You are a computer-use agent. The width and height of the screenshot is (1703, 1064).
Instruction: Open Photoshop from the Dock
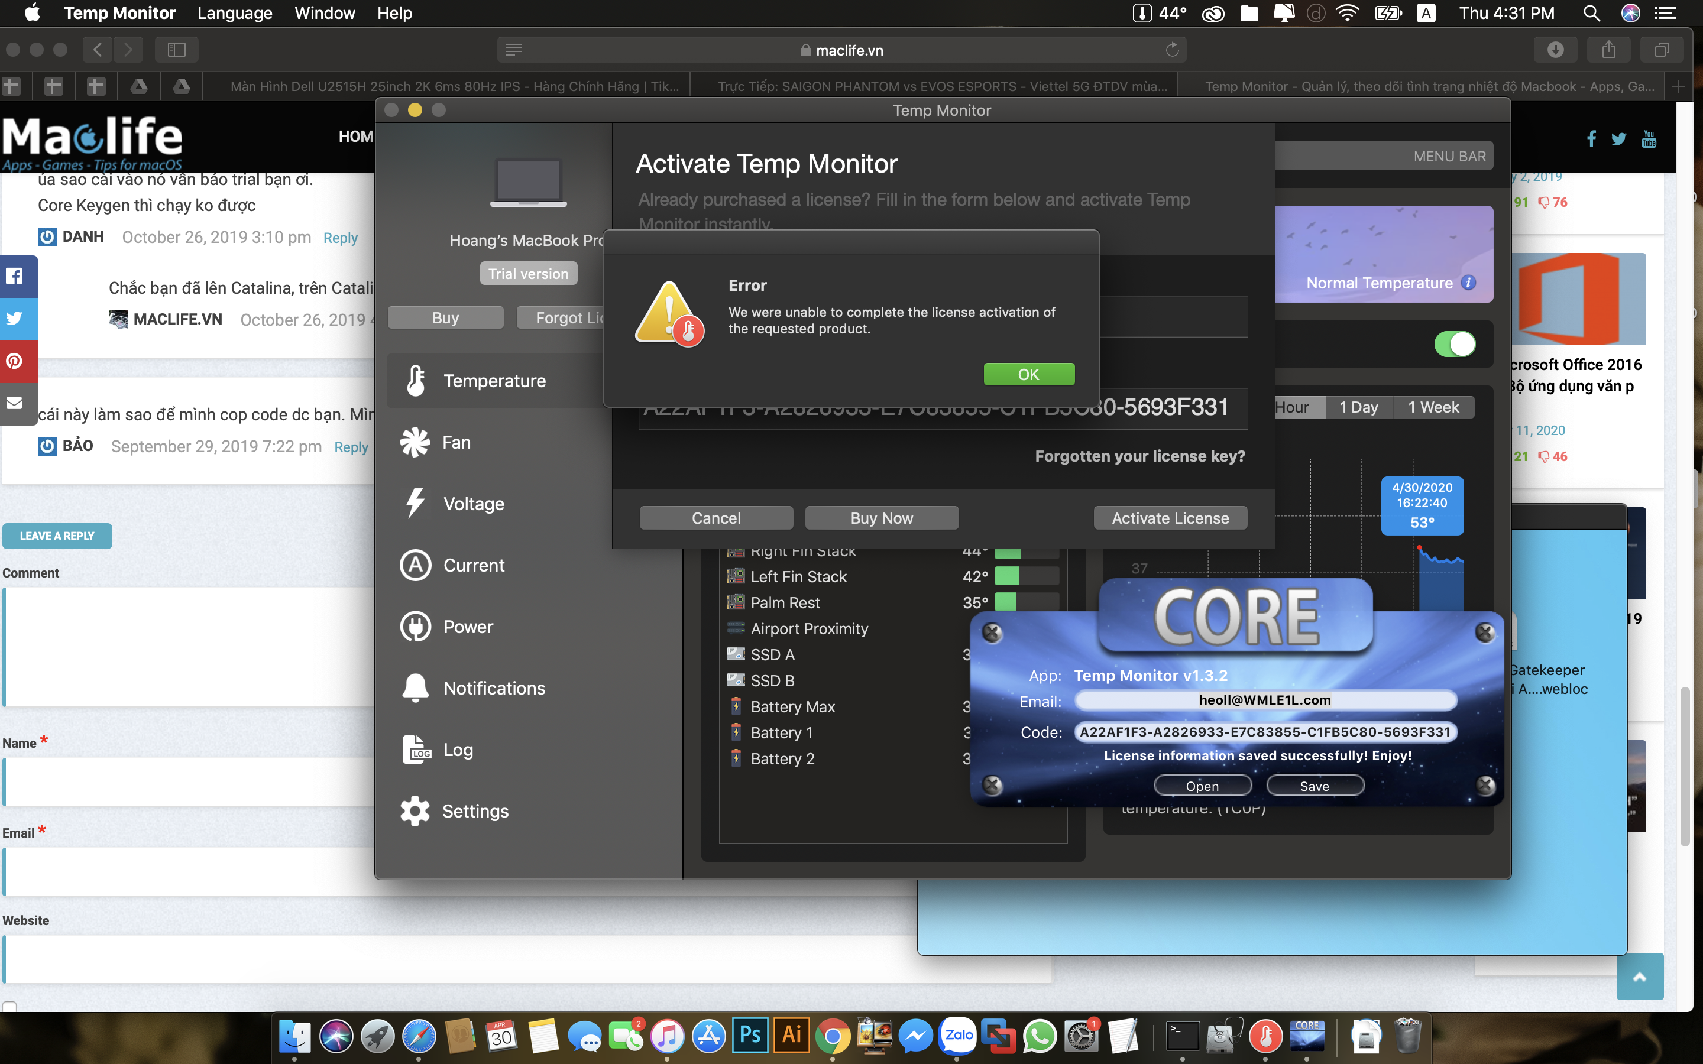tap(749, 1036)
